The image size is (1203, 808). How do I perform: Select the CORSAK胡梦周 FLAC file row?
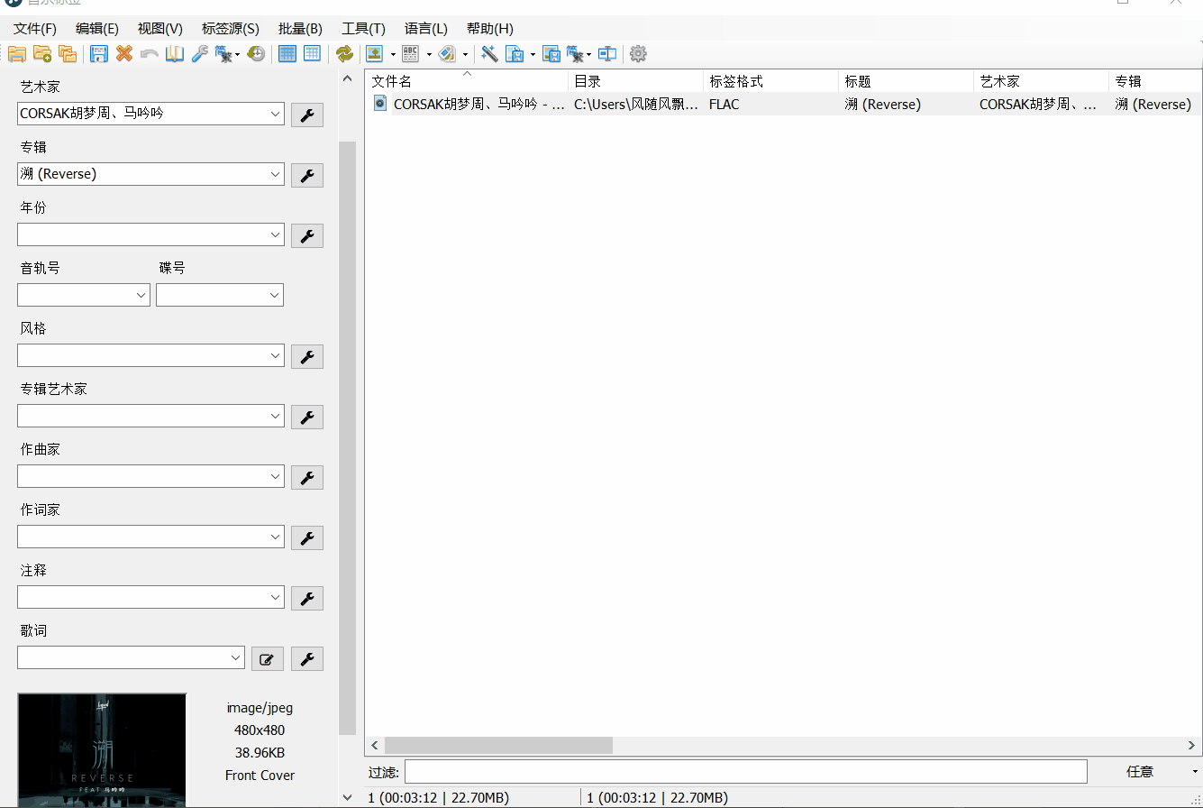[x=783, y=105]
